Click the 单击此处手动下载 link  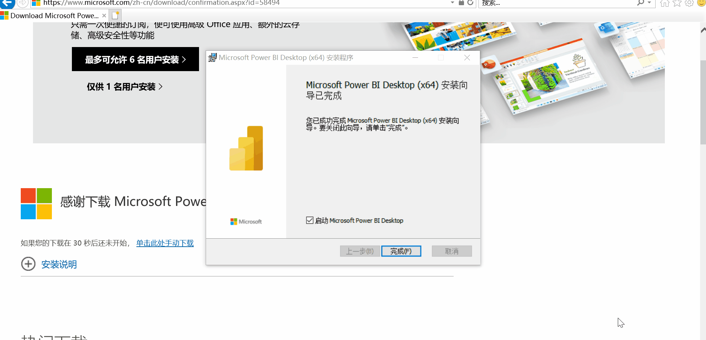(165, 243)
